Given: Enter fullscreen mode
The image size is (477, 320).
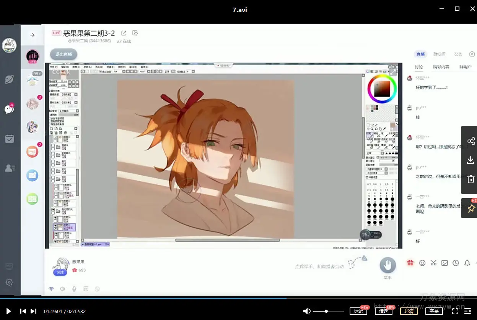Looking at the screenshot, I should (455, 311).
